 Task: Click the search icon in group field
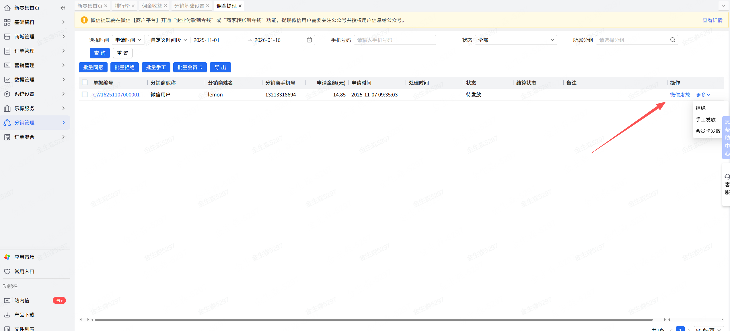tap(672, 40)
